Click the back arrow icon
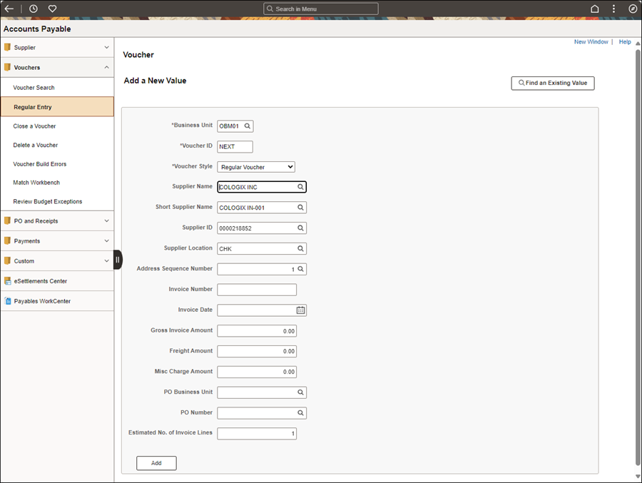The image size is (642, 483). 10,9
